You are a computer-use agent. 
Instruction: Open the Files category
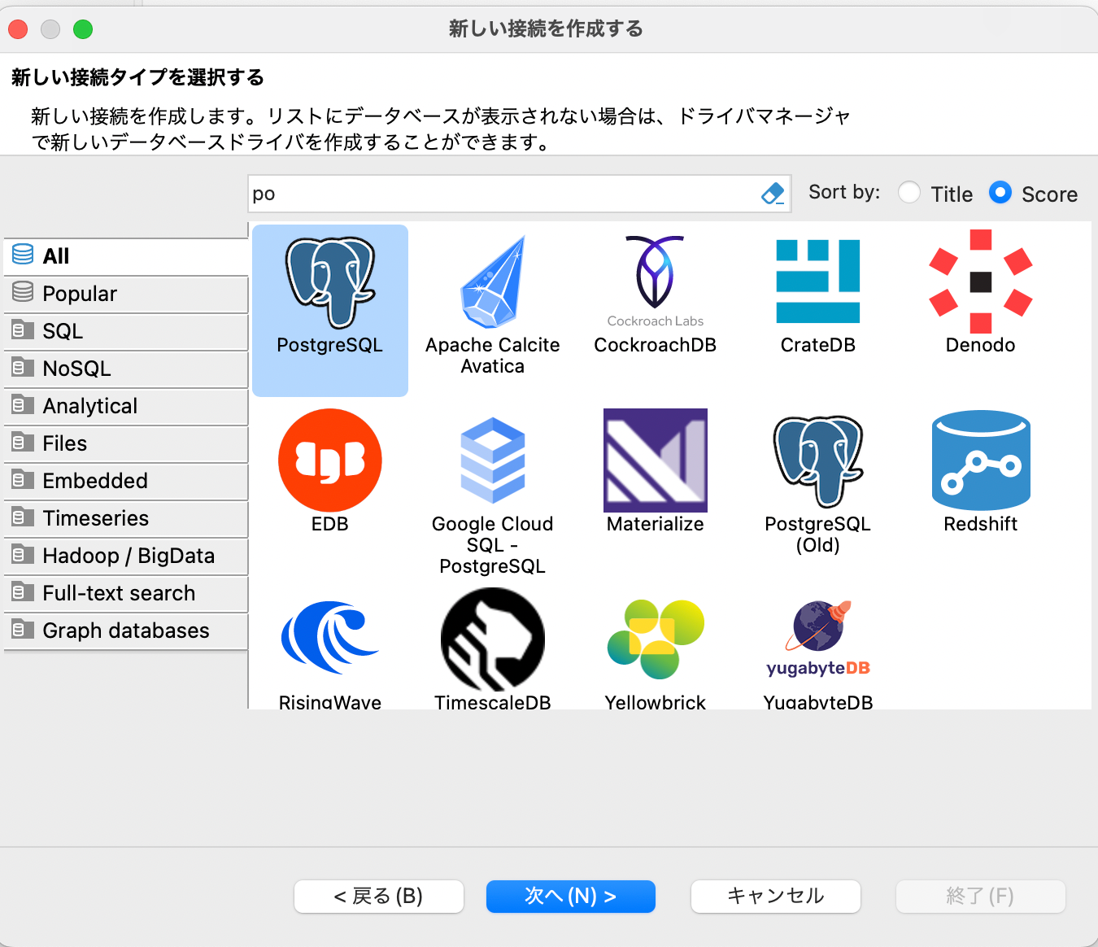pos(126,443)
